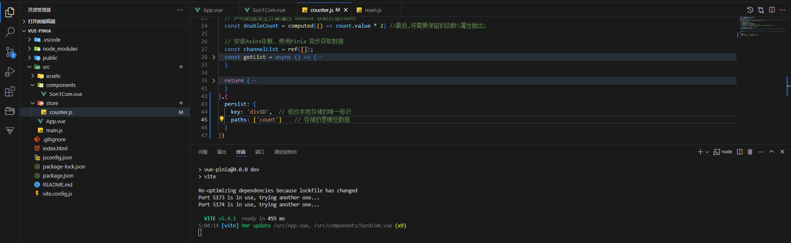Switch to the main.js tab
Screen dimensions: 791x243
(x=376, y=10)
